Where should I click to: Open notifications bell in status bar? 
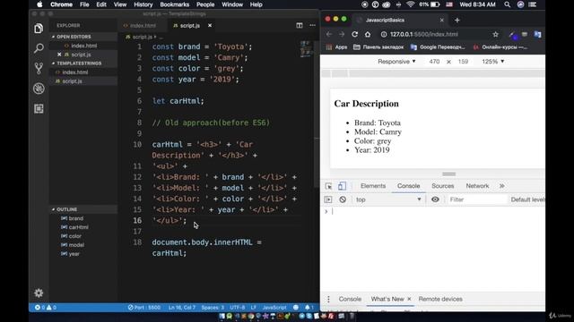tap(309, 308)
